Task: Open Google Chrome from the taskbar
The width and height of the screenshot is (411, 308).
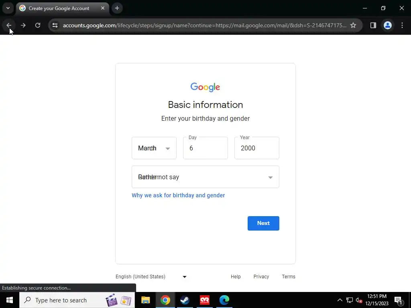Action: click(x=165, y=300)
